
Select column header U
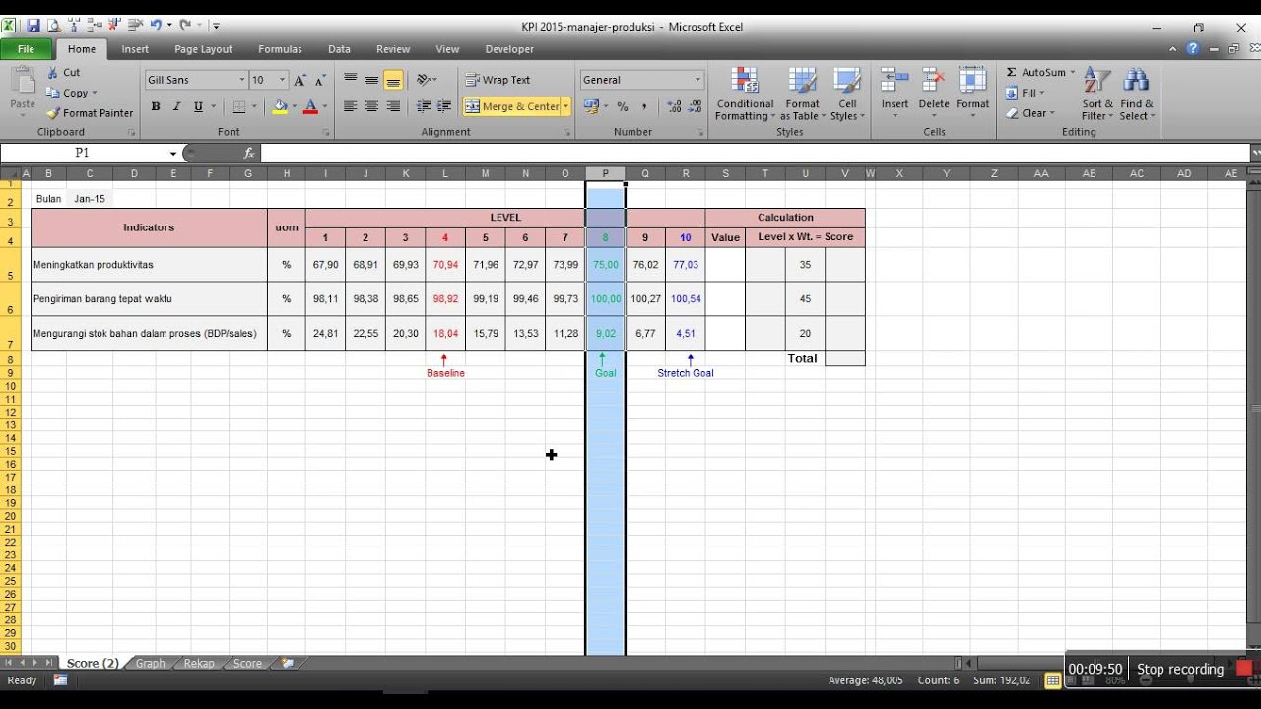805,173
